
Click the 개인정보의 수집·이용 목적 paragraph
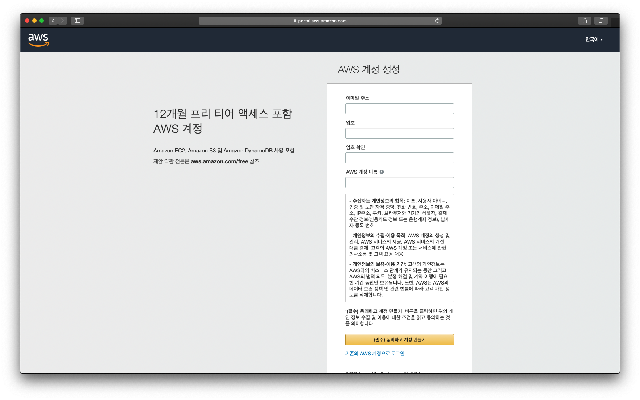click(x=399, y=245)
